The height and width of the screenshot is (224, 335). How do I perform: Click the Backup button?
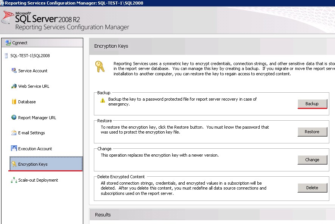[312, 104]
